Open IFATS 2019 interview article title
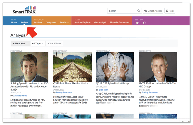Image resolution: width=193 pixels, height=125 pixels. click(x=158, y=85)
